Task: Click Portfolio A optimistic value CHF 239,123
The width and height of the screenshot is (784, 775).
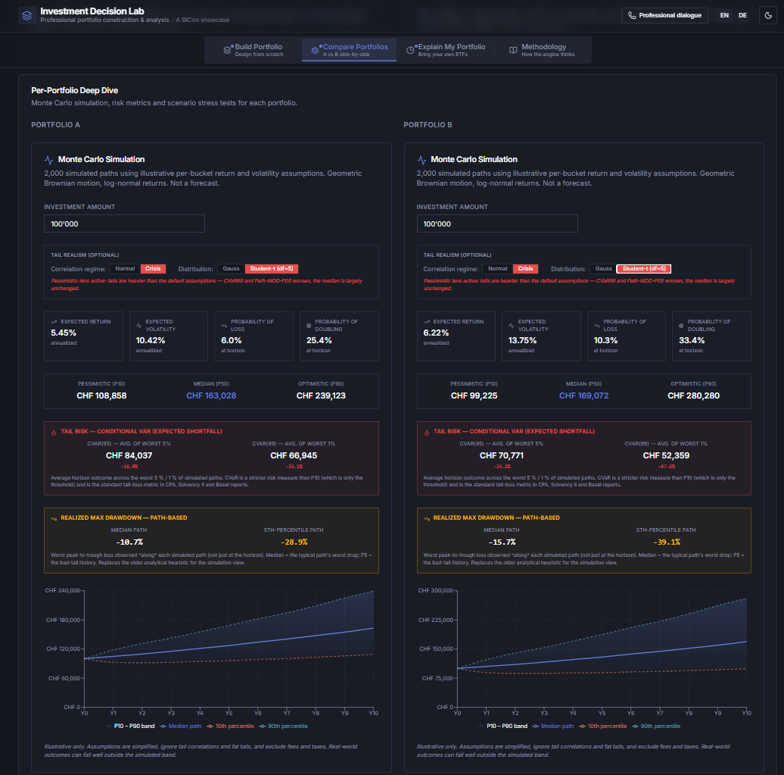Action: click(321, 396)
